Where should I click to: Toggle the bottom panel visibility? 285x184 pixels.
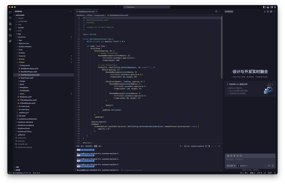tap(268, 7)
